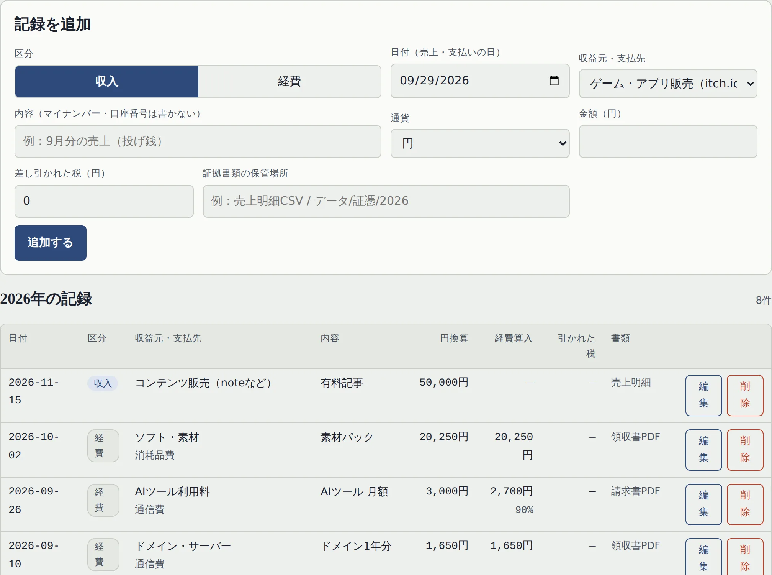Click the 経費 badge in 素材パック row
This screenshot has height=575, width=772.
click(x=103, y=445)
